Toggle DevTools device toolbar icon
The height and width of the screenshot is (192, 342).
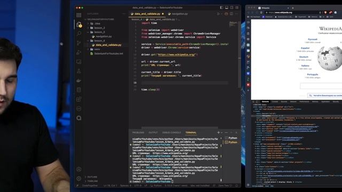[257, 102]
